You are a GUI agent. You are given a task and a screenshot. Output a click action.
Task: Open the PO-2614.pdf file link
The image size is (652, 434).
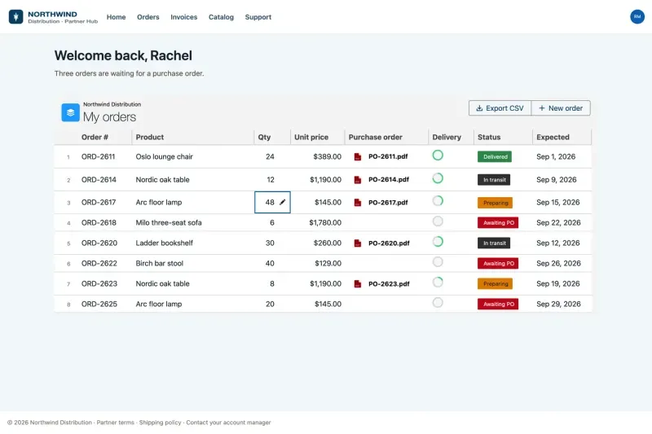[x=389, y=179]
